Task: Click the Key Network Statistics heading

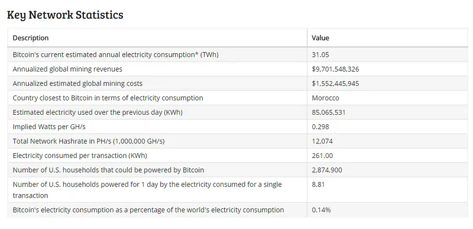Action: coord(65,15)
